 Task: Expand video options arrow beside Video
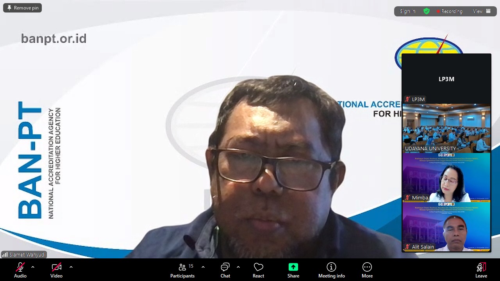point(71,267)
